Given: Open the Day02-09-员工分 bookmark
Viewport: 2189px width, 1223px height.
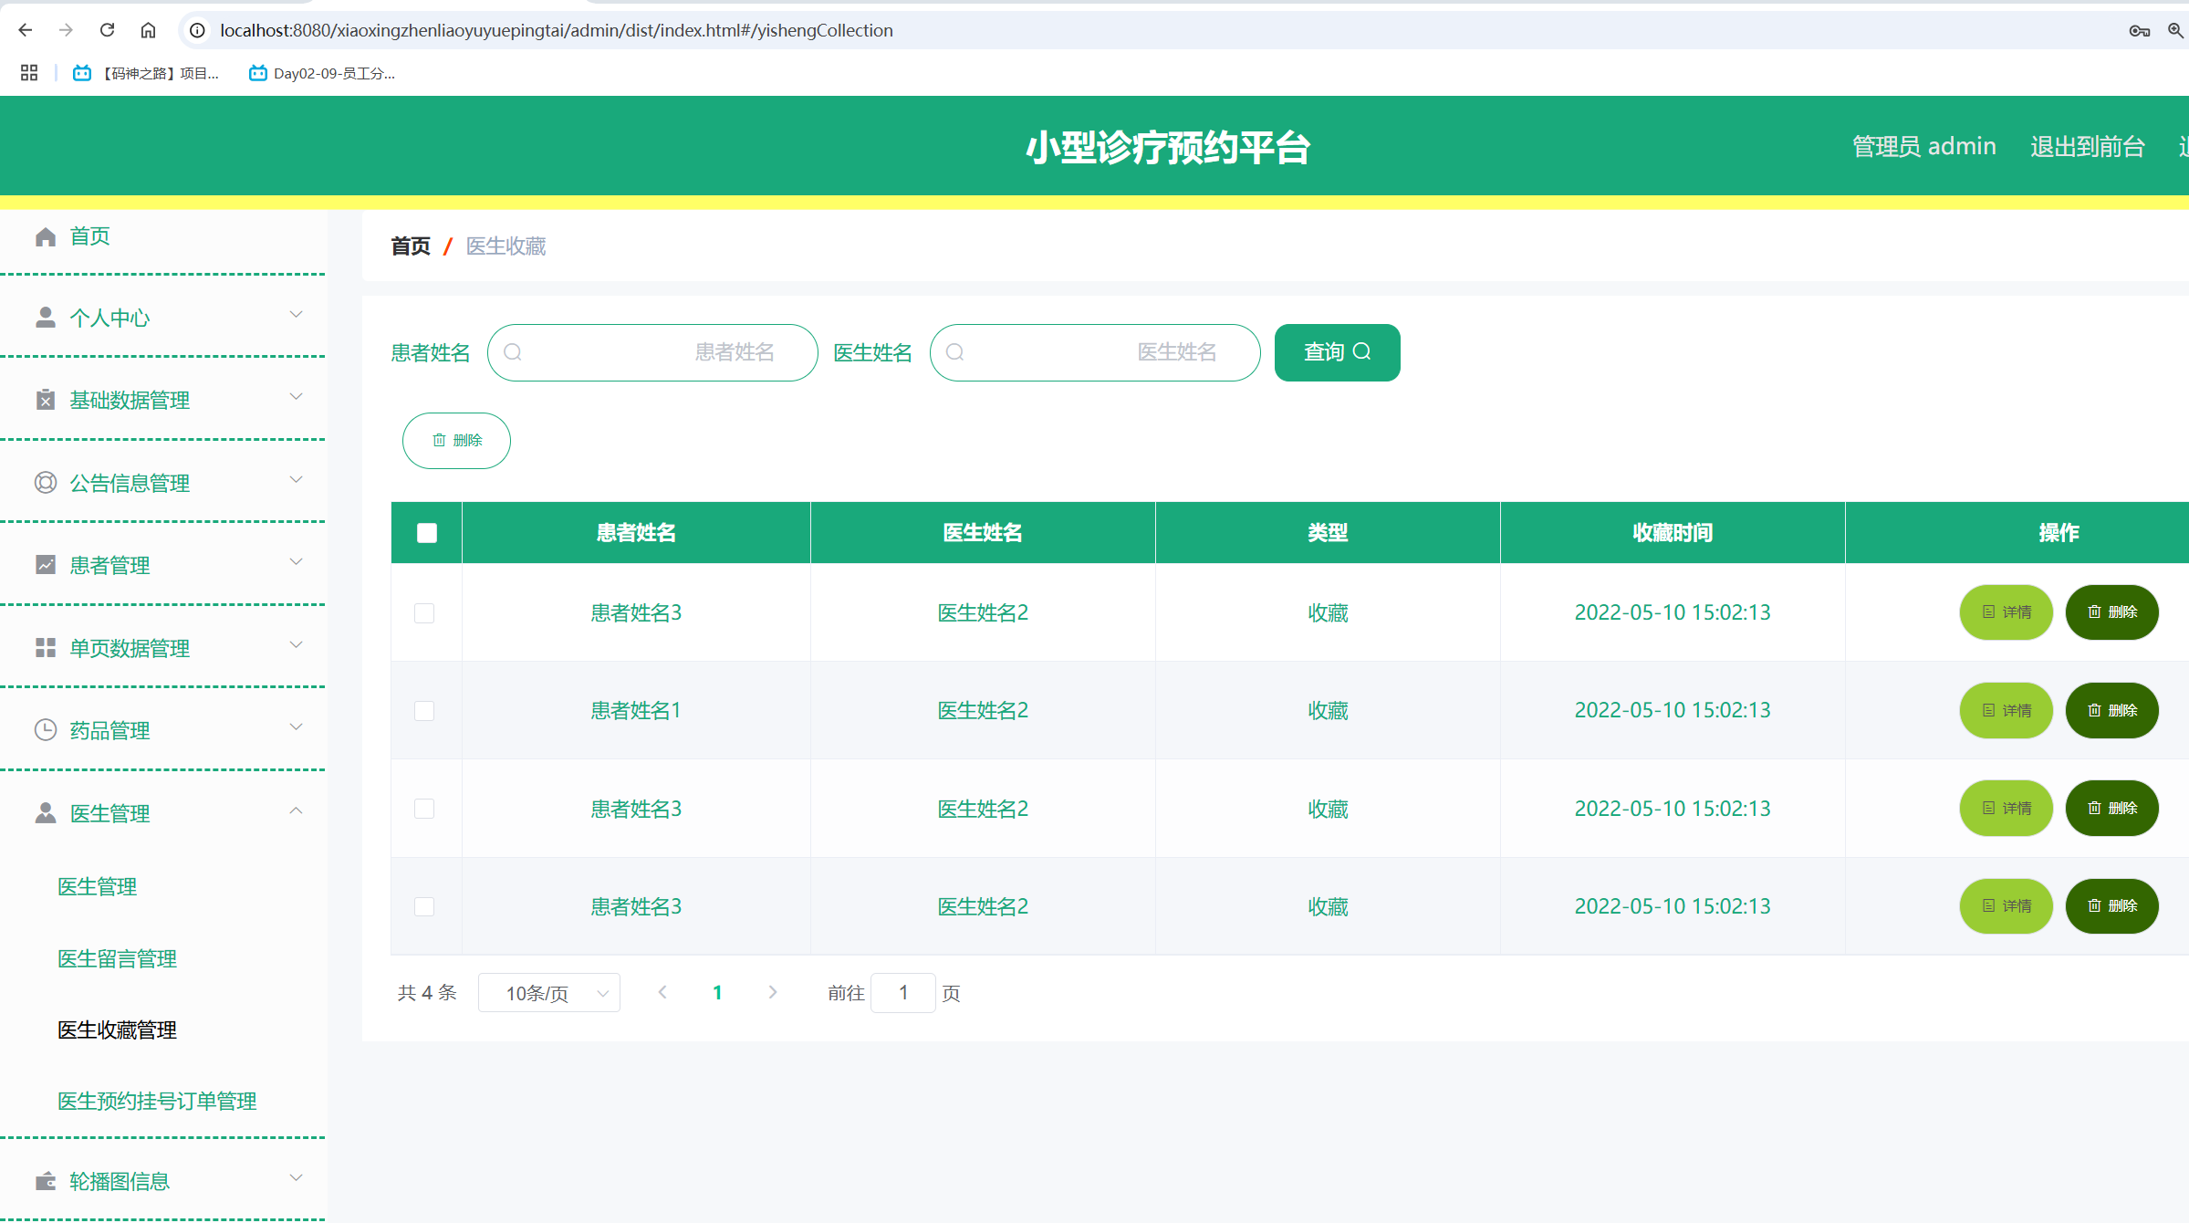Looking at the screenshot, I should [x=322, y=73].
